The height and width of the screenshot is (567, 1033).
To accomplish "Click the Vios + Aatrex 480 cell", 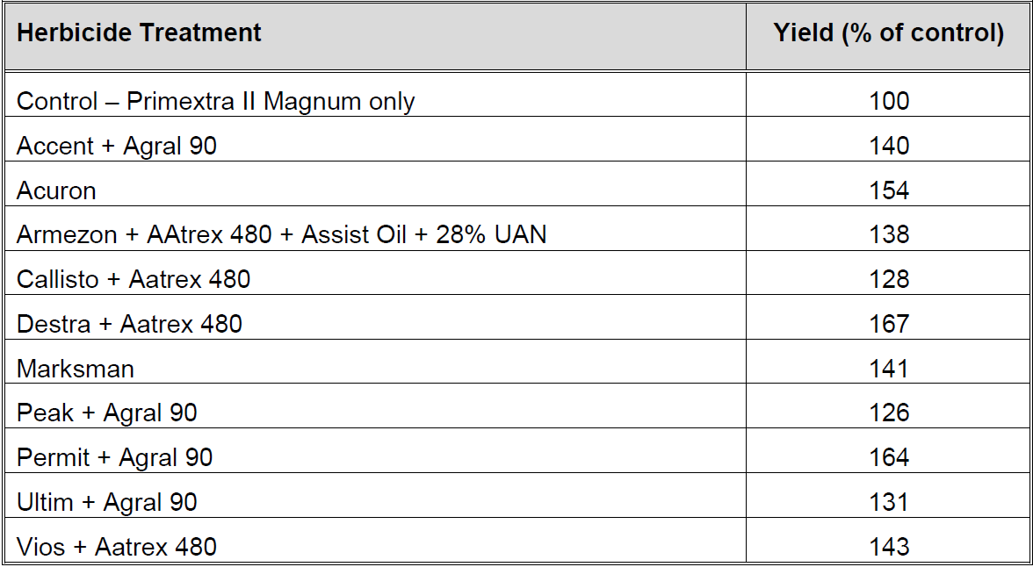I will click(x=117, y=547).
